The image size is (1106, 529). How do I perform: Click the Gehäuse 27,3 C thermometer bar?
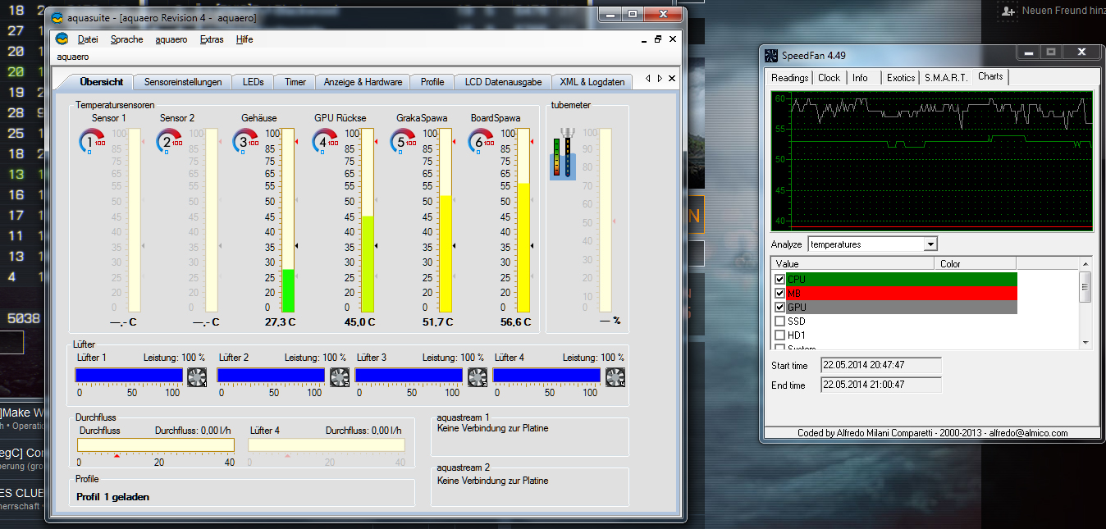[288, 221]
